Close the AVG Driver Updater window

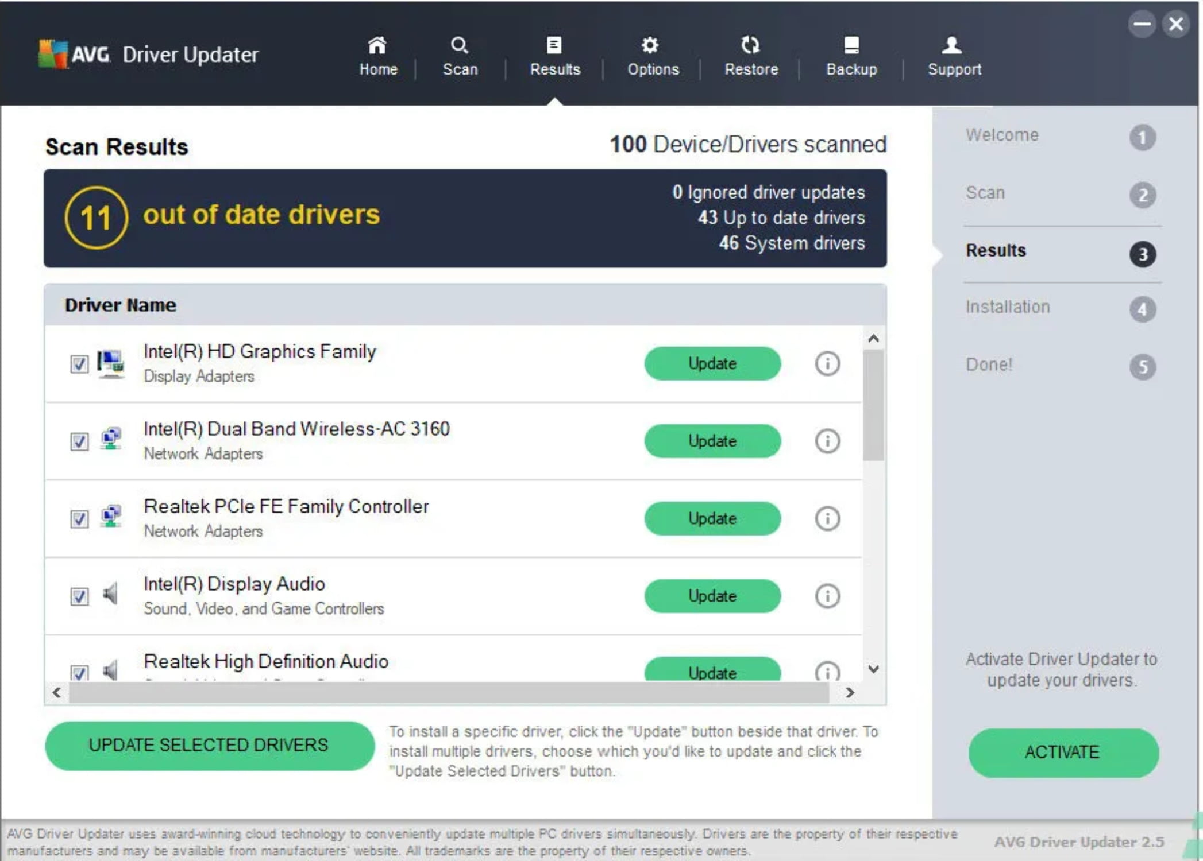(1176, 24)
